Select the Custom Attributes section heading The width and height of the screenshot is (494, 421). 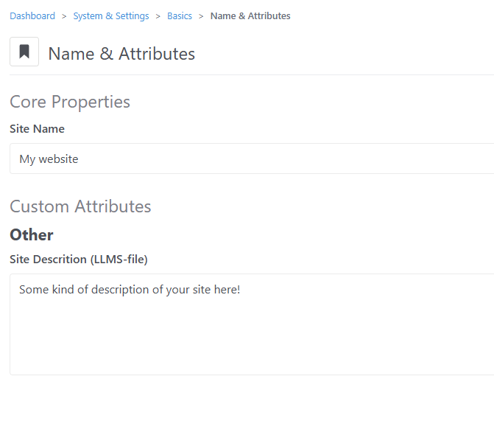tap(80, 206)
